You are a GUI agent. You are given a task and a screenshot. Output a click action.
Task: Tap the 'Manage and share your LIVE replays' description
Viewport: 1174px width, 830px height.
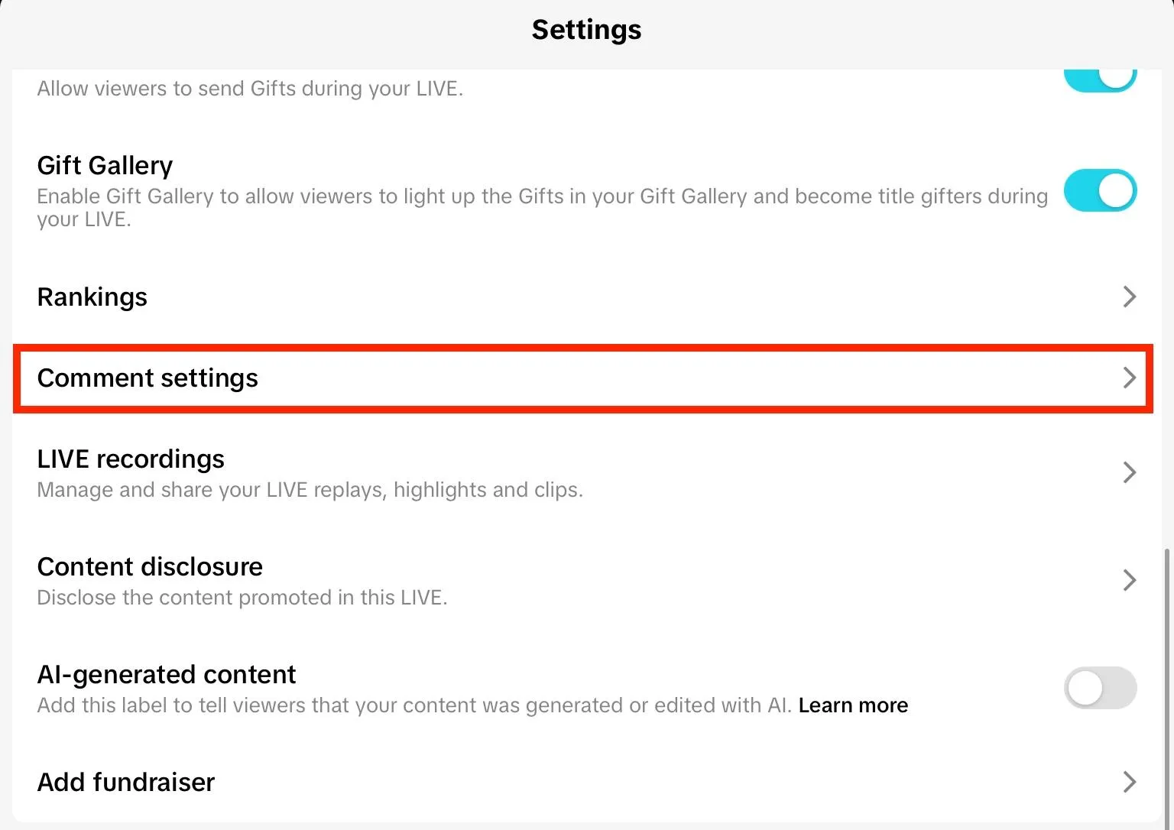[x=310, y=490]
